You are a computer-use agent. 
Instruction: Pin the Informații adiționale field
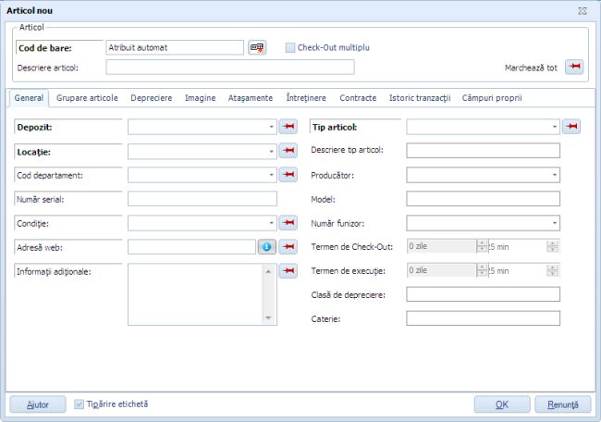pyautogui.click(x=288, y=271)
